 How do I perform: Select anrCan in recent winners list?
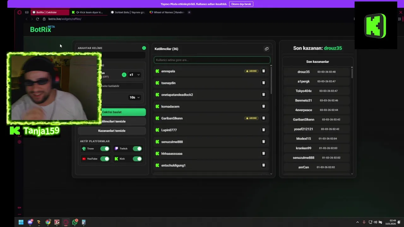(317, 167)
